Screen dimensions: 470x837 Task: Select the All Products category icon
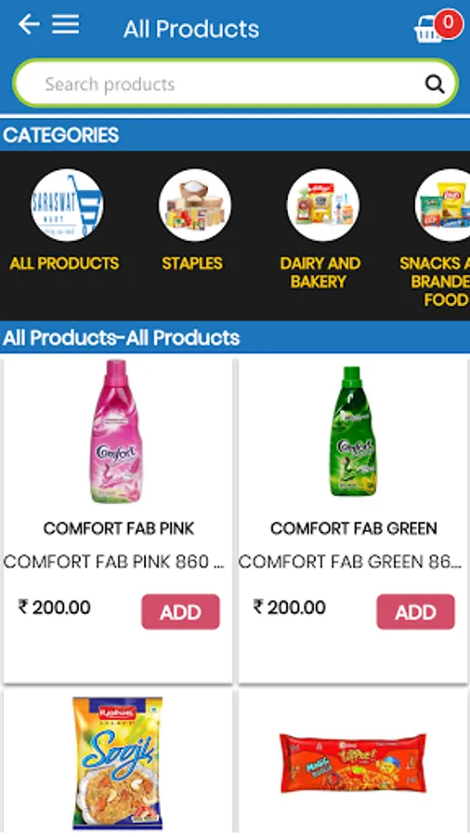click(67, 206)
